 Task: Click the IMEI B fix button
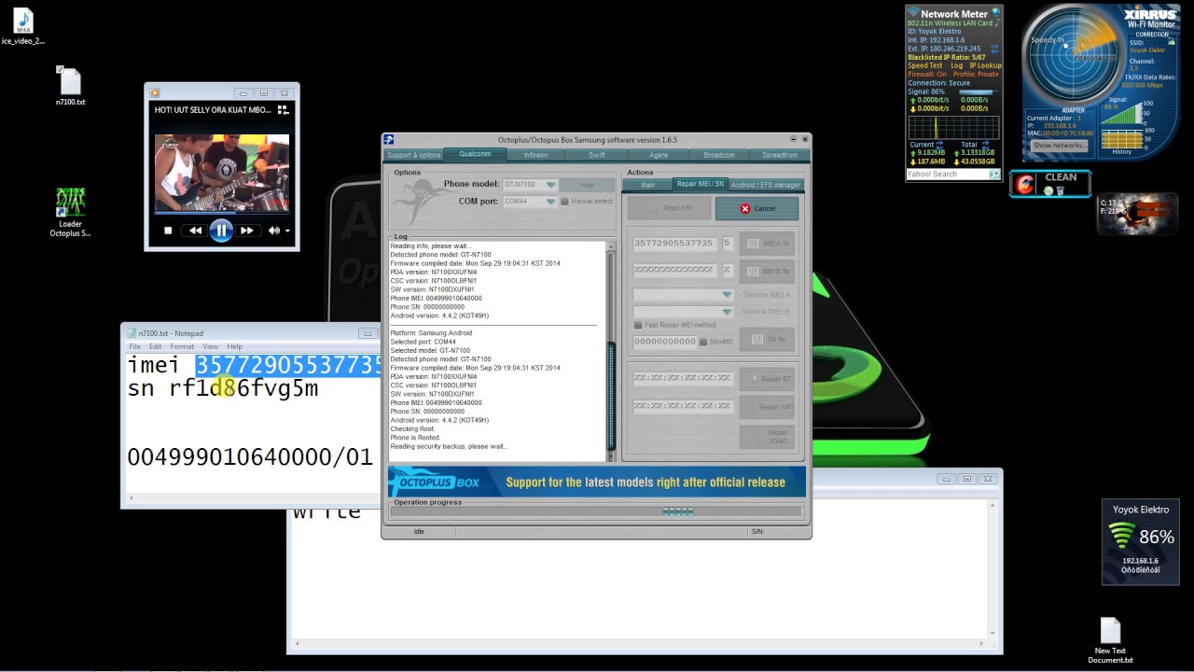point(767,272)
